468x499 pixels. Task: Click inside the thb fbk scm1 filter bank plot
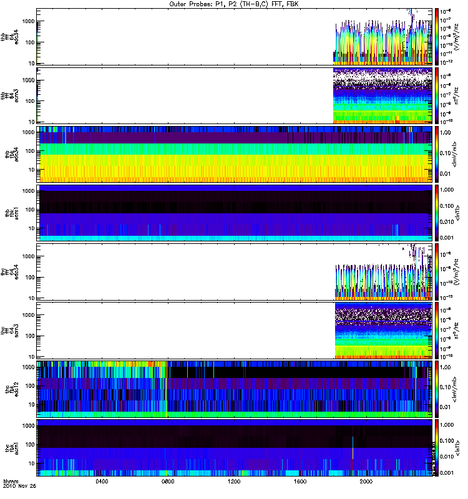pyautogui.click(x=235, y=213)
